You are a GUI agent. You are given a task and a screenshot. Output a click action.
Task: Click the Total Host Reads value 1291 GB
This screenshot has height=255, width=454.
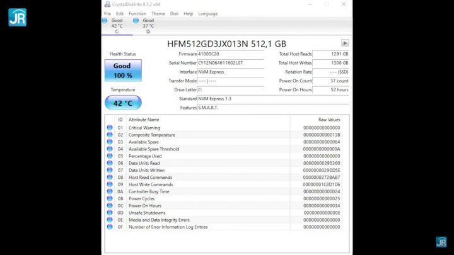(x=330, y=54)
